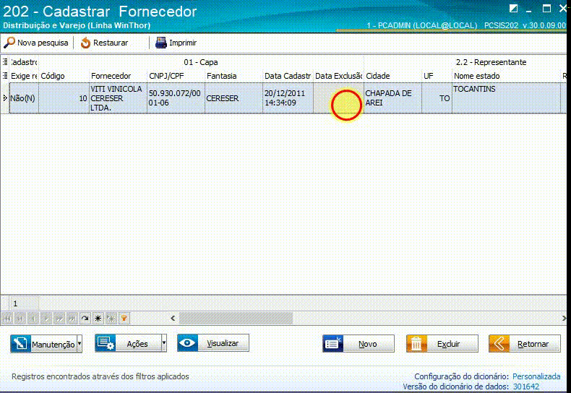Image resolution: width=571 pixels, height=393 pixels.
Task: Click the Restaurar label
Action: [x=111, y=43]
